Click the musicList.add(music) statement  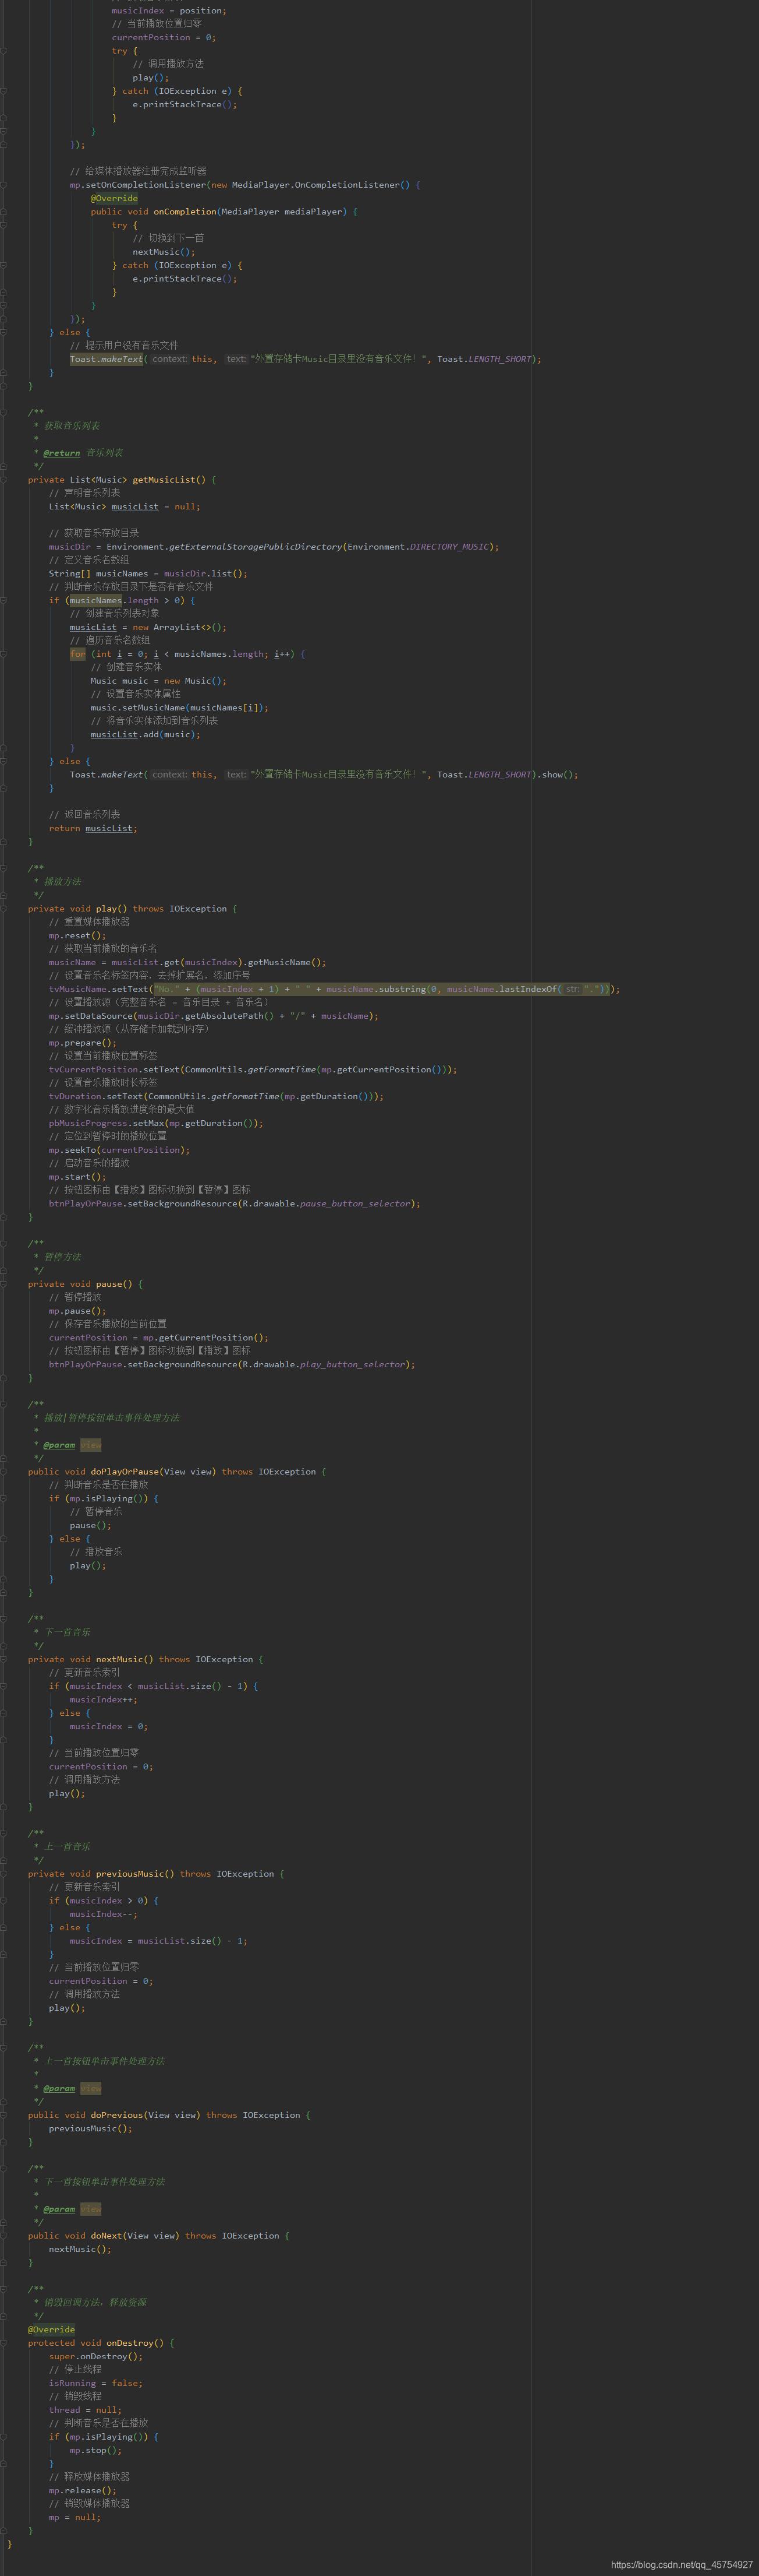click(x=145, y=735)
